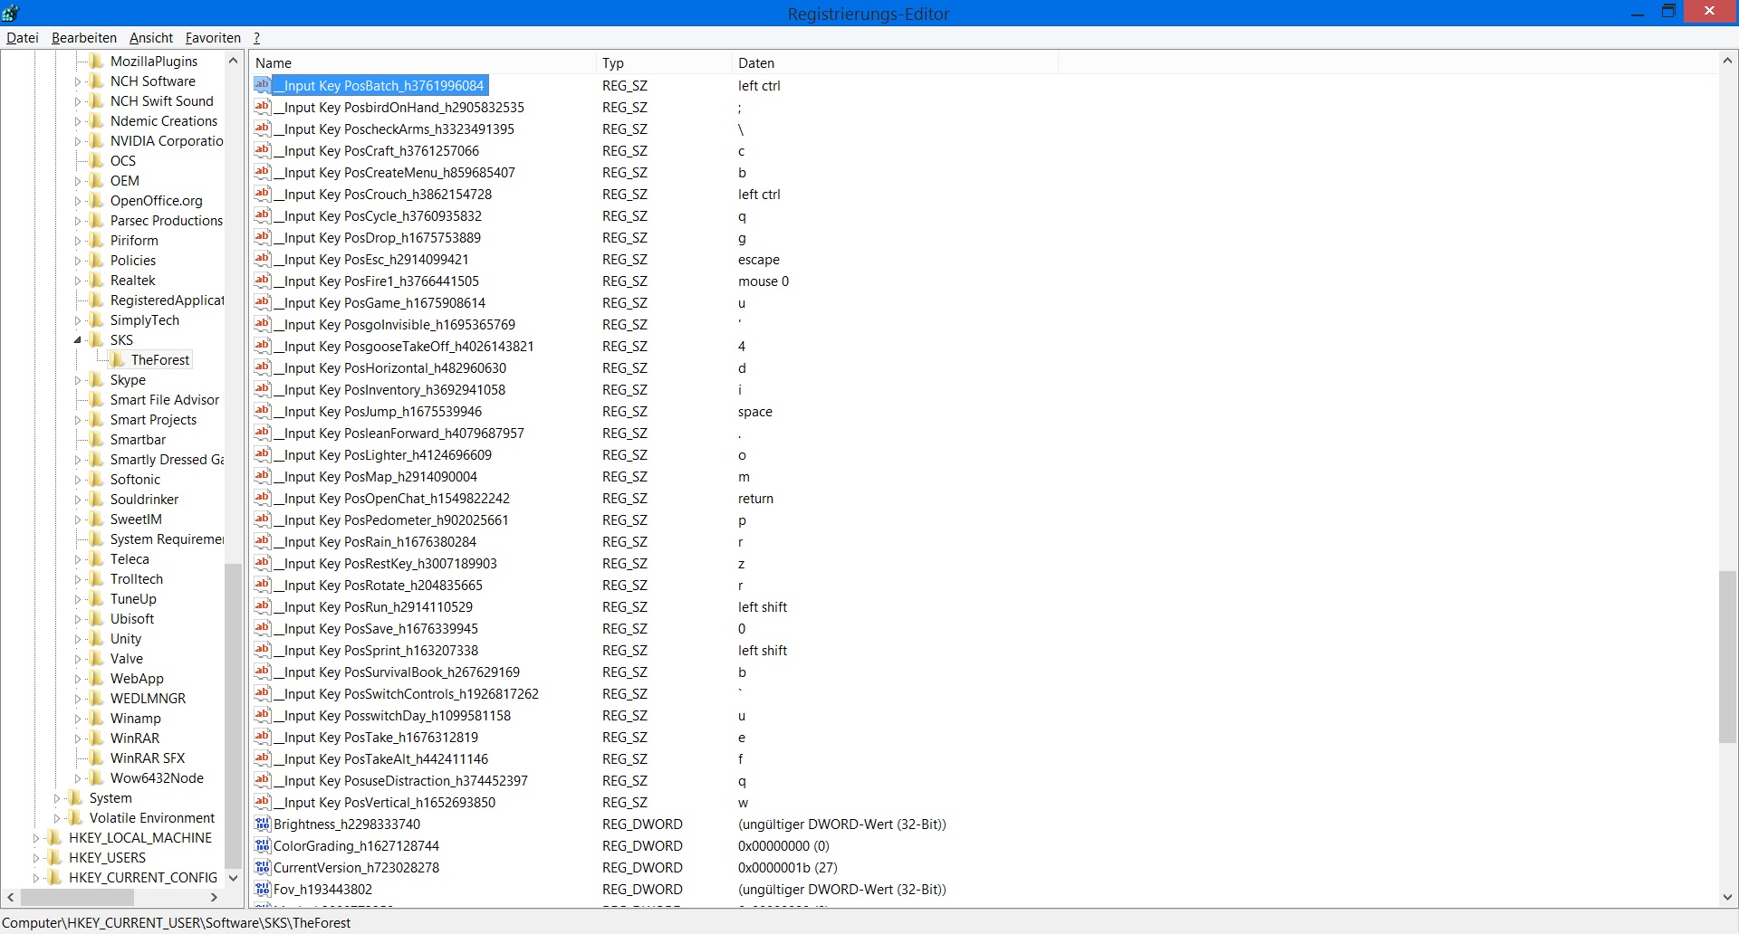
Task: Click the folder icon next to Unity
Action: tap(97, 639)
